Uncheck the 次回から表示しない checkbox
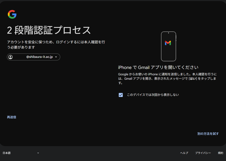 [x=121, y=95]
